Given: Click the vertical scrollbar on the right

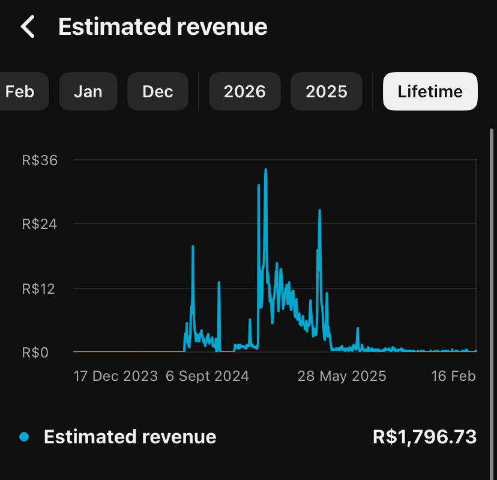Looking at the screenshot, I should click(x=492, y=240).
